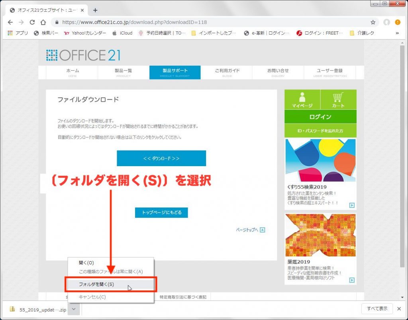Go to お問い合せ navigation tab
Viewport: 408px width, 320px height.
tap(278, 72)
